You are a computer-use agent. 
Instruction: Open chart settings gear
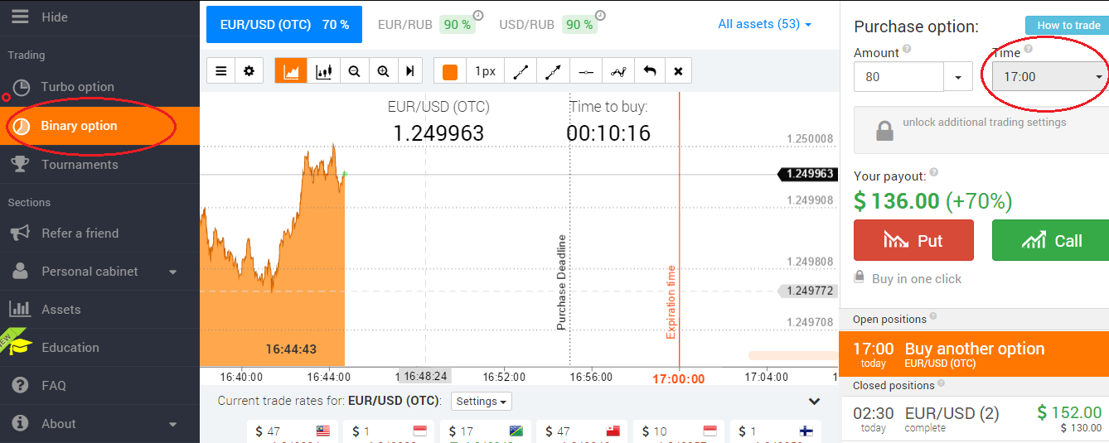coord(249,71)
